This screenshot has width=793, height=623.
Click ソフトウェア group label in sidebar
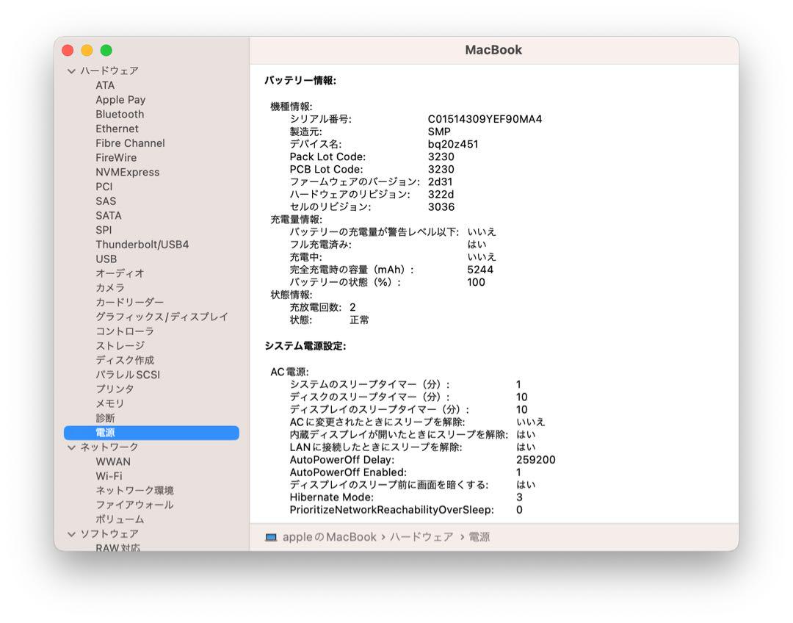point(109,534)
